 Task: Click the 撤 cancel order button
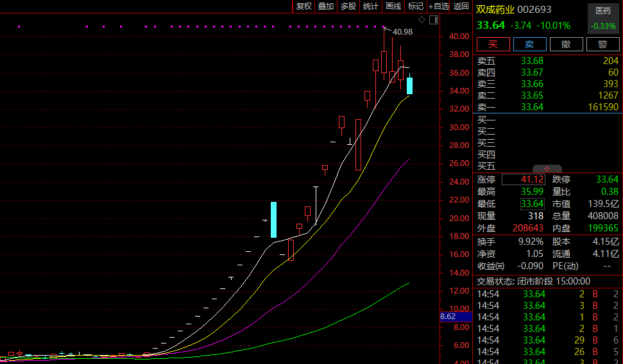pos(567,44)
